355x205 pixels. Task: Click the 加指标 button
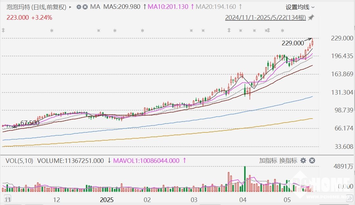(x=268, y=161)
